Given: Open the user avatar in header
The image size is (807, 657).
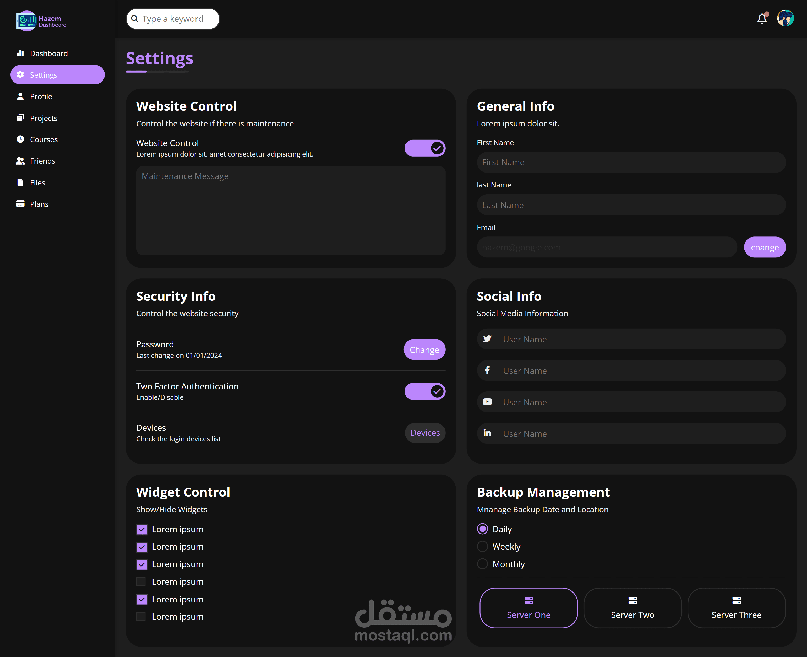Looking at the screenshot, I should 785,18.
